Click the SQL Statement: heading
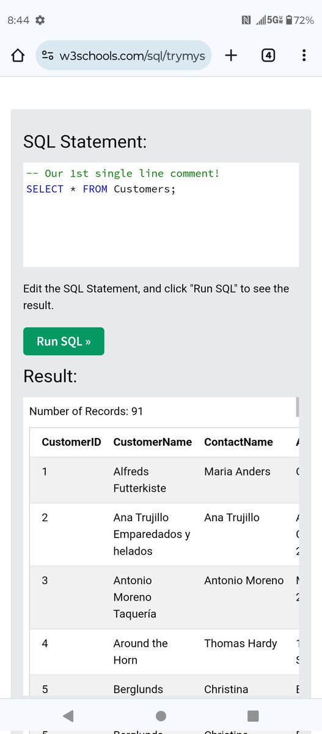 (x=85, y=141)
